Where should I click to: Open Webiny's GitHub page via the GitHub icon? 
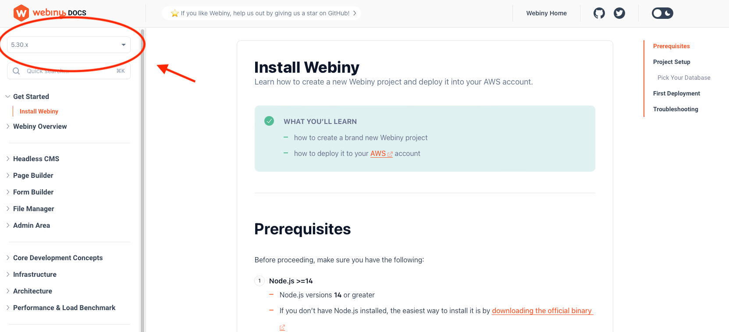[x=599, y=13]
